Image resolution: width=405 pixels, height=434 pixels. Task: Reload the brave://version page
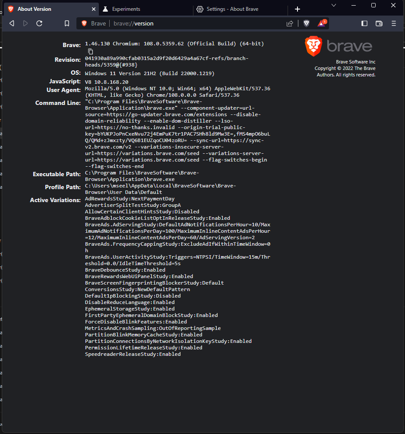click(x=39, y=23)
